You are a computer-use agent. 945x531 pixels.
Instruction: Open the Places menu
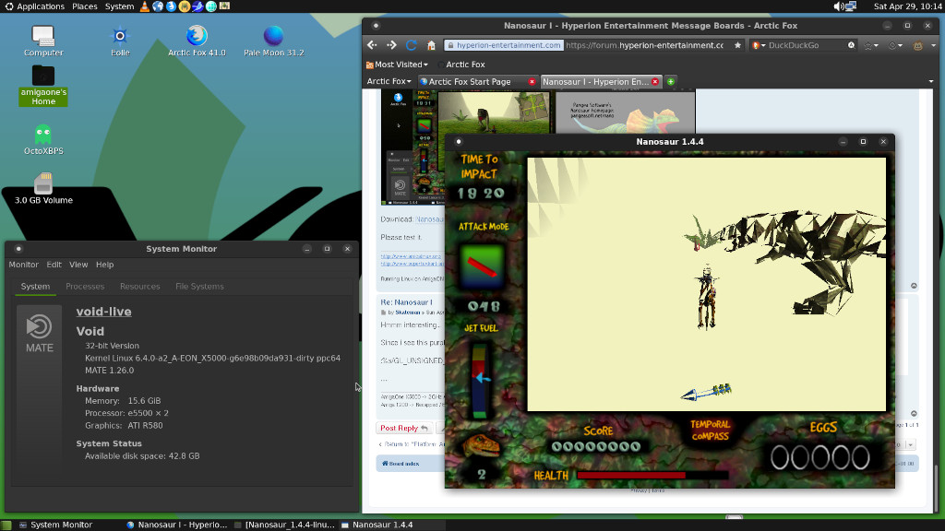pyautogui.click(x=84, y=6)
